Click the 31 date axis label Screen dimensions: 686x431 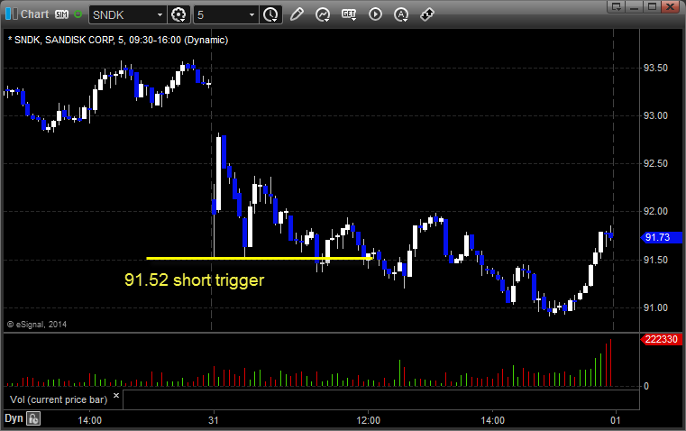214,420
